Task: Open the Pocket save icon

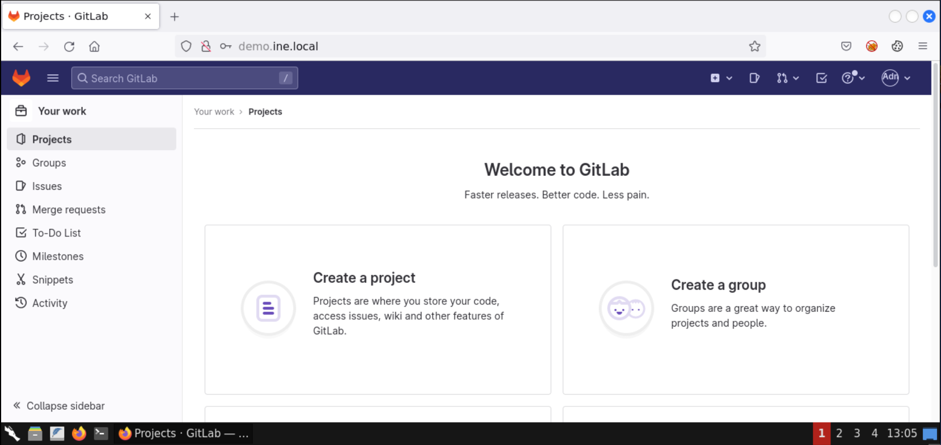Action: point(846,46)
